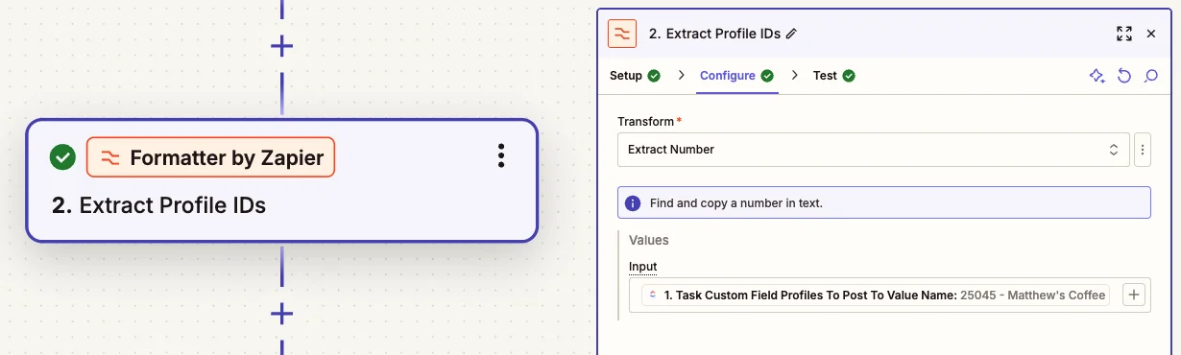The height and width of the screenshot is (355, 1181).
Task: Click the plus button beside Input field
Action: [1134, 296]
